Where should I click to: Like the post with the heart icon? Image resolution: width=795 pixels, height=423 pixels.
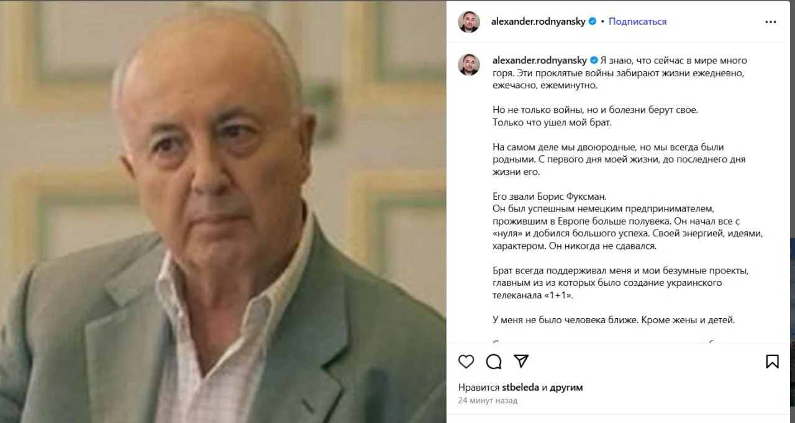point(466,362)
